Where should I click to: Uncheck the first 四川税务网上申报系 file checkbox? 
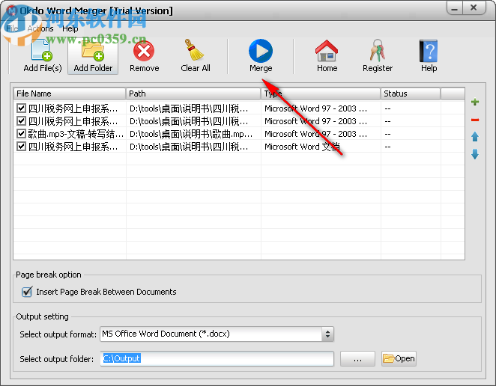[21, 108]
